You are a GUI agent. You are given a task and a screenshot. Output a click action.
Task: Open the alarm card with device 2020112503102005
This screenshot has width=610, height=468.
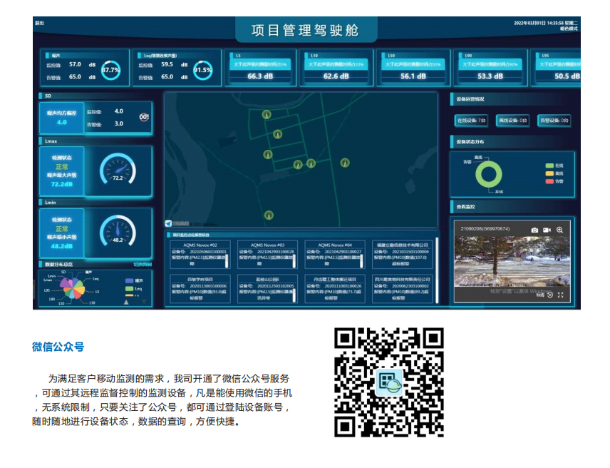pyautogui.click(x=267, y=289)
